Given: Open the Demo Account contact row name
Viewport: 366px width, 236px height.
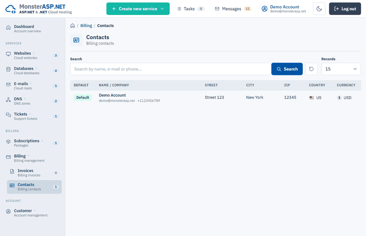Looking at the screenshot, I should point(112,95).
